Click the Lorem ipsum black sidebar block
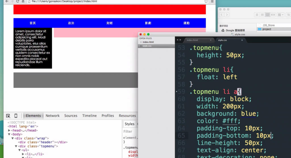 pos(33,48)
